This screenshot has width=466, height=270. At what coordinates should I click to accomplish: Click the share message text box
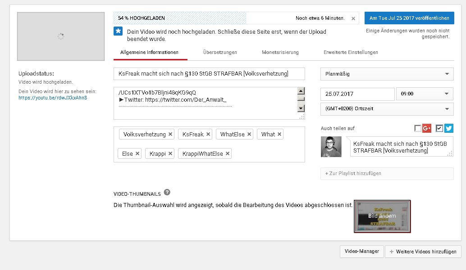point(402,147)
